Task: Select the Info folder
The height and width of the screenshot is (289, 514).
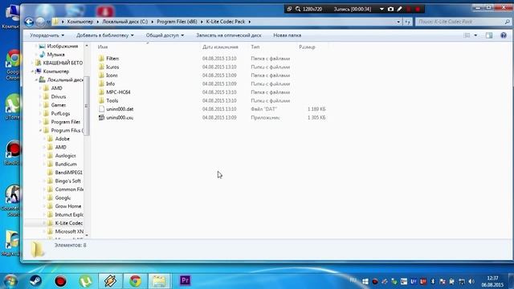Action: click(x=111, y=83)
